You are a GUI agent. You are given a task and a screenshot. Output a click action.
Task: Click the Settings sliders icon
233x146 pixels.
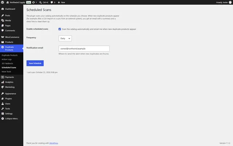tap(3, 114)
